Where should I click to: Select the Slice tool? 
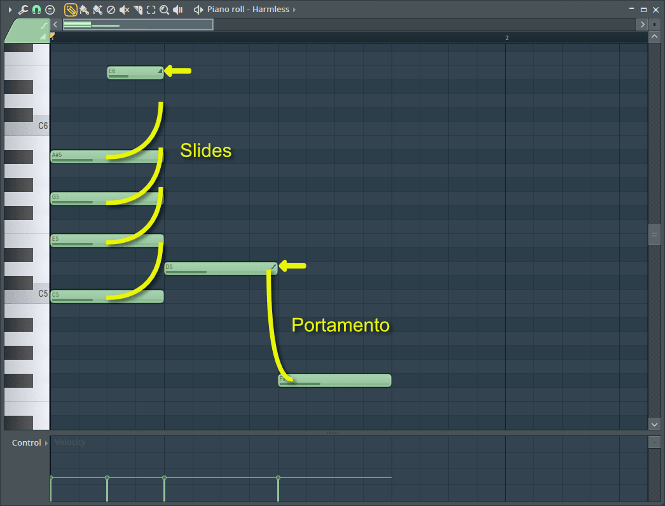(137, 10)
